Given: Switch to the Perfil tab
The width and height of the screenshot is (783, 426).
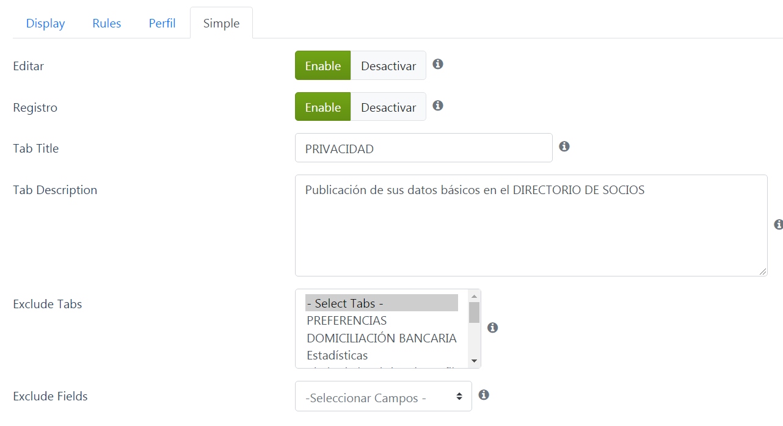Looking at the screenshot, I should coord(162,23).
